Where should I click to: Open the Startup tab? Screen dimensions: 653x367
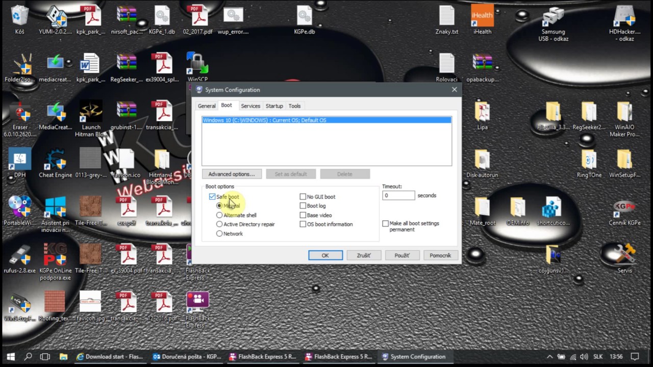click(x=274, y=106)
